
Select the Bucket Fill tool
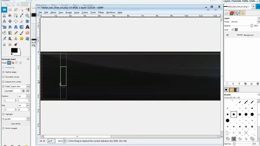(x=4, y=33)
